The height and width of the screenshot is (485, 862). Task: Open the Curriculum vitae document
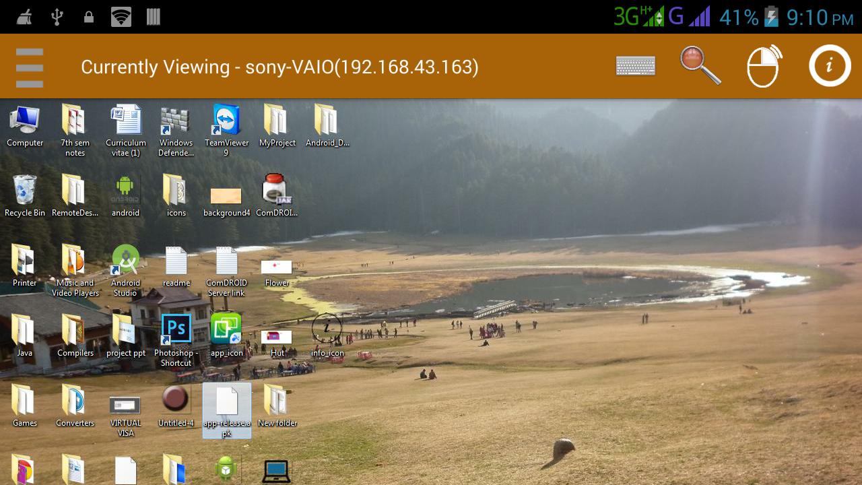tap(125, 121)
